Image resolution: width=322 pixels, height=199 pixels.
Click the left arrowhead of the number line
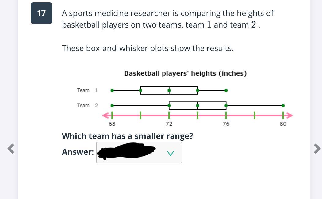coord(105,115)
